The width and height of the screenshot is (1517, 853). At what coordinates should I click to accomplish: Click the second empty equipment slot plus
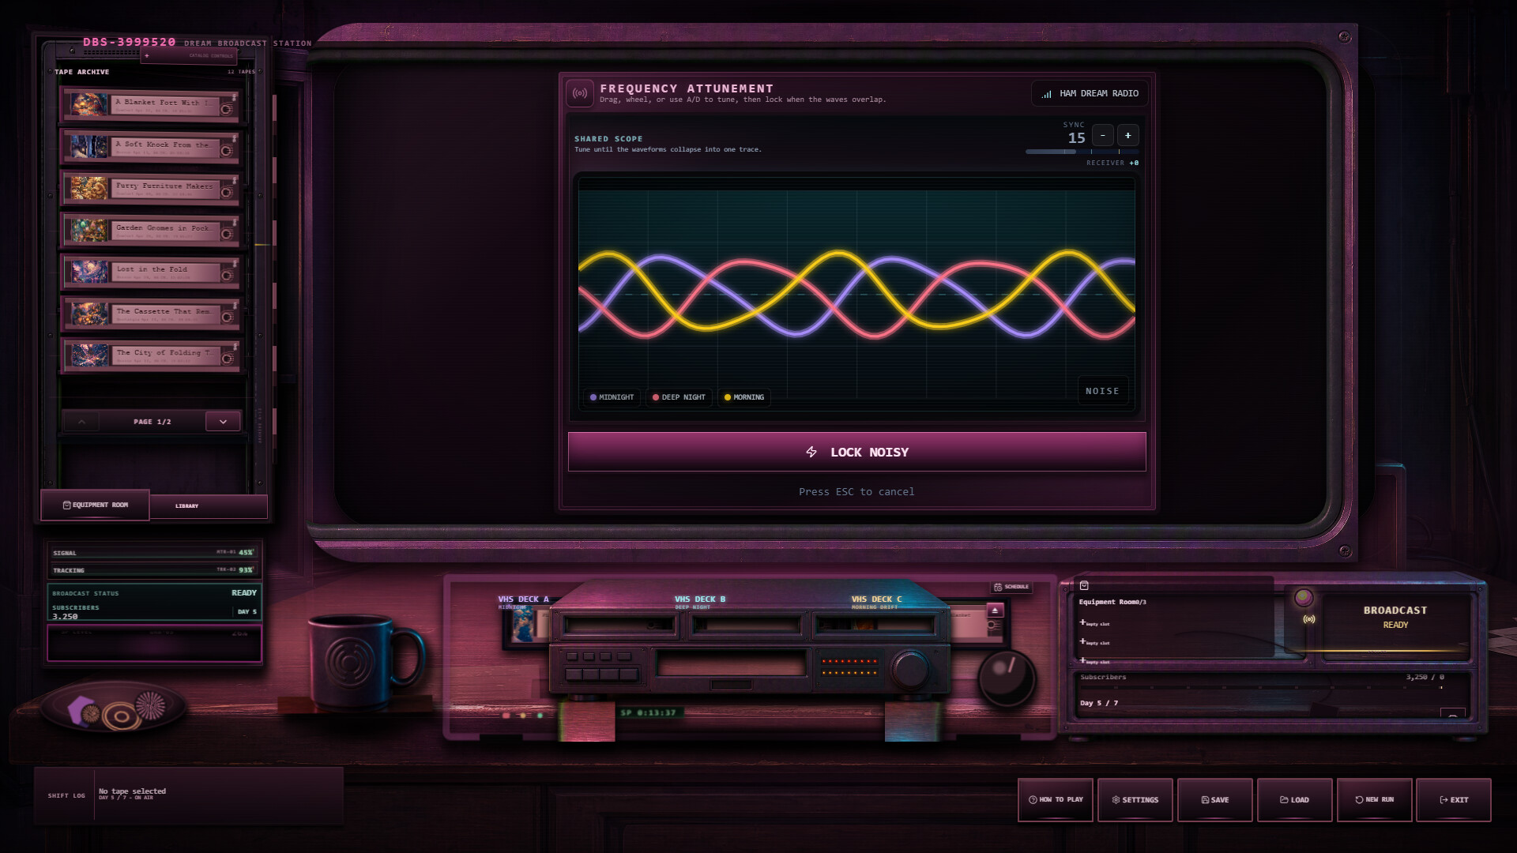pos(1082,641)
